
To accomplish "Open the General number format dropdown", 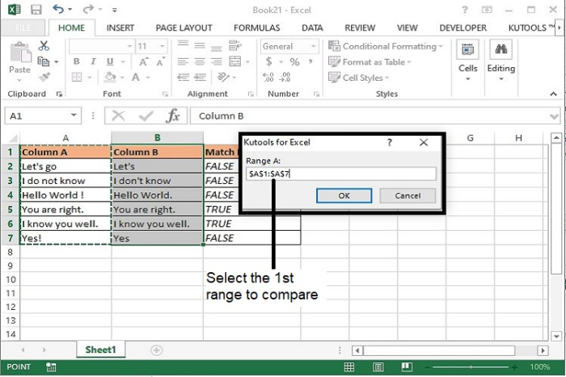I will pos(314,47).
